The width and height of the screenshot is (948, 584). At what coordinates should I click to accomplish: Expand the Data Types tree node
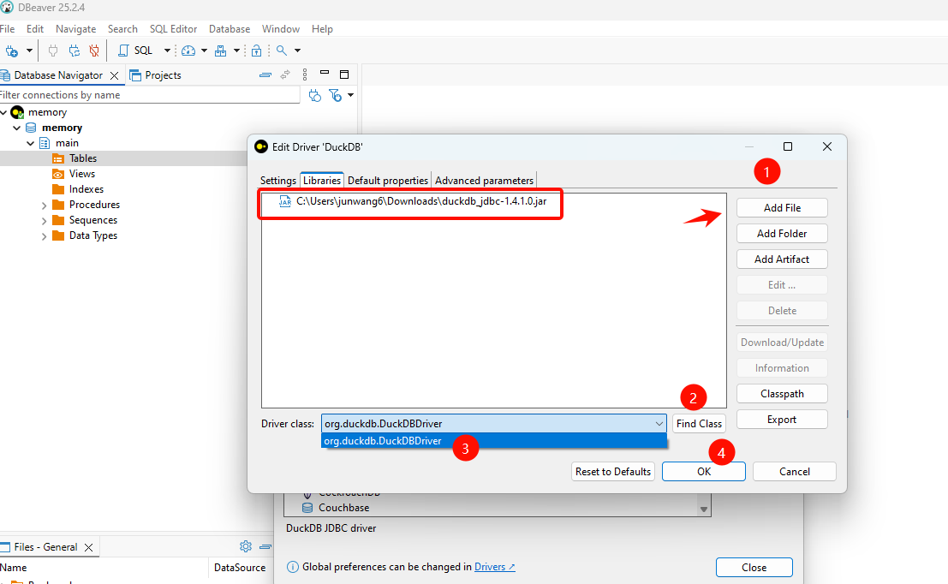pyautogui.click(x=45, y=235)
